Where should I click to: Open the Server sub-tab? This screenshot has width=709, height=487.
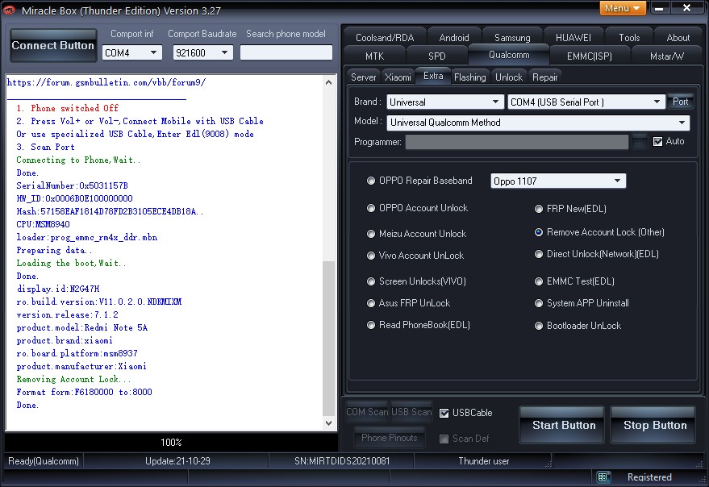coord(364,77)
